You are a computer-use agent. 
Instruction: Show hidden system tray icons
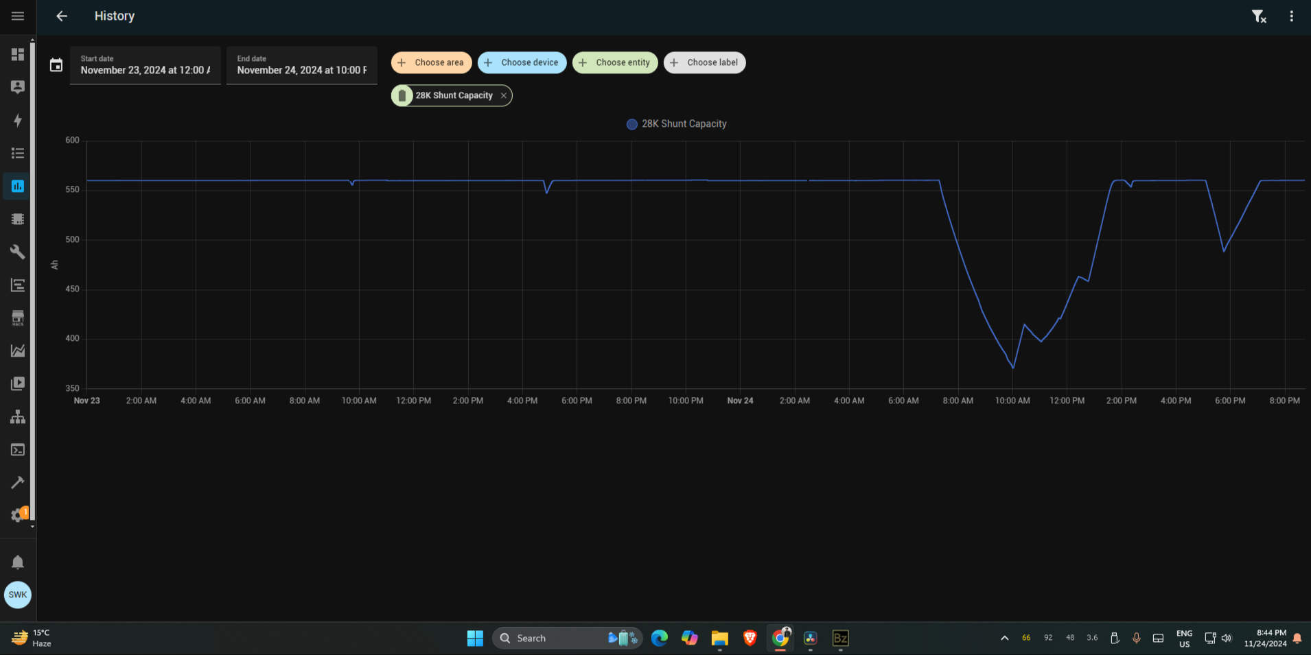pyautogui.click(x=1004, y=638)
